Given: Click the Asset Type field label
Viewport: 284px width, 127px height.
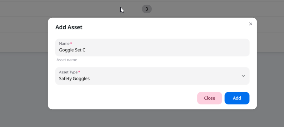Looking at the screenshot, I should pyautogui.click(x=68, y=72).
